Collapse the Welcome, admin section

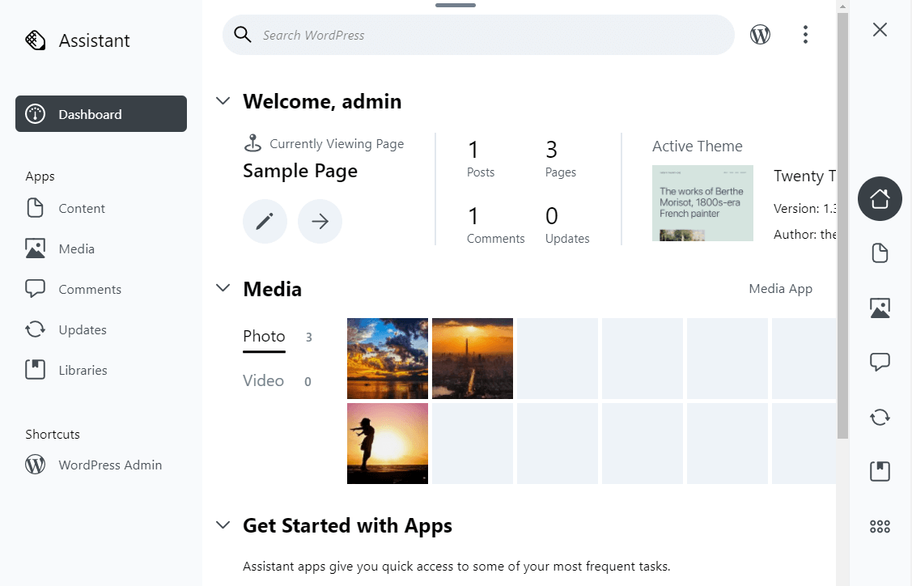point(223,100)
